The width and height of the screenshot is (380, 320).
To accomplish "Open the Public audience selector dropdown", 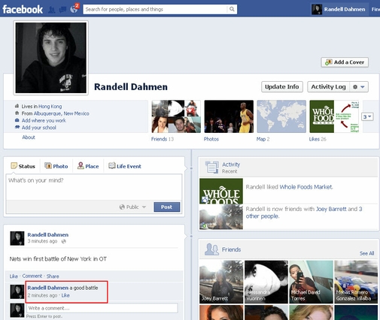I will point(132,207).
